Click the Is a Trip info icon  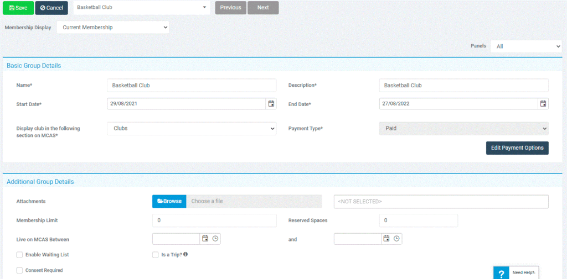(185, 255)
